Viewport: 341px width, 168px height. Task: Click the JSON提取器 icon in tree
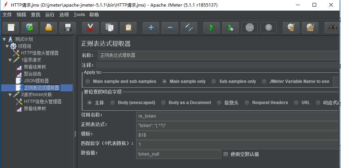[x=19, y=81]
